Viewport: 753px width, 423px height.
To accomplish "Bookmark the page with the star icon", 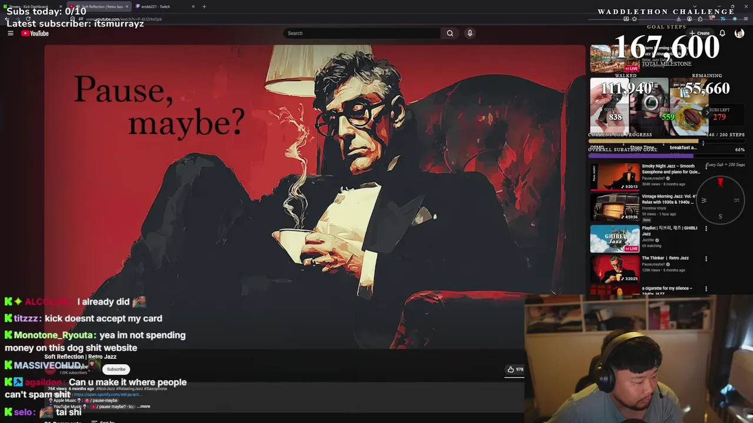I will tap(634, 19).
